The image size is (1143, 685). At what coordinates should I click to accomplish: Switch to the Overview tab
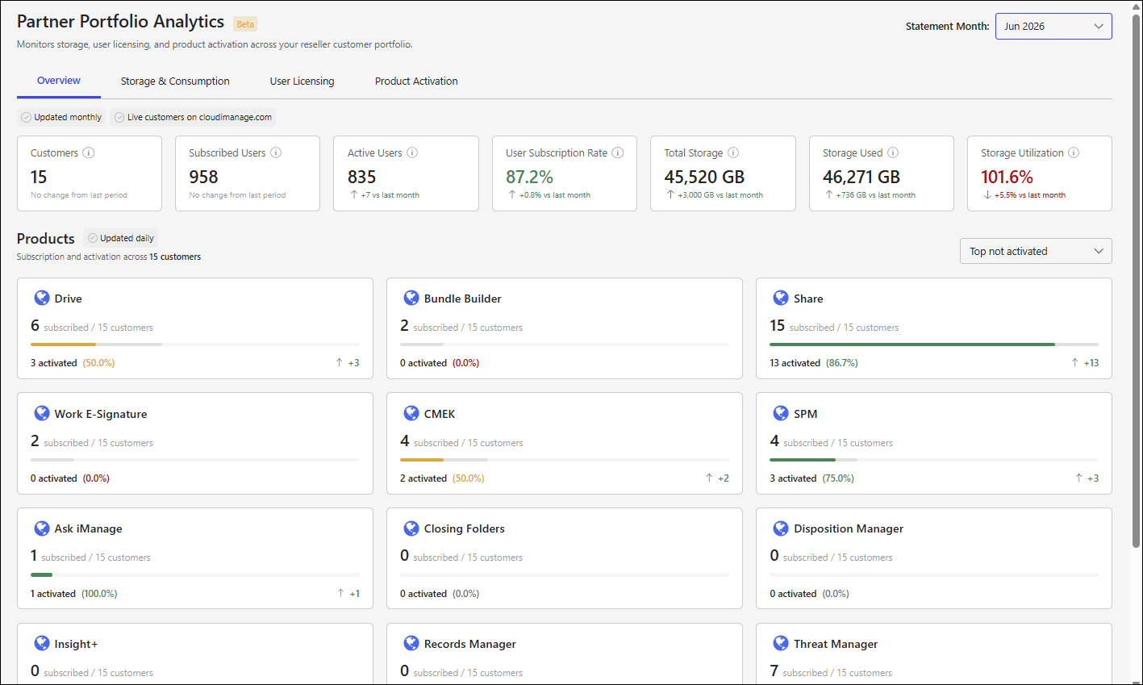tap(59, 81)
